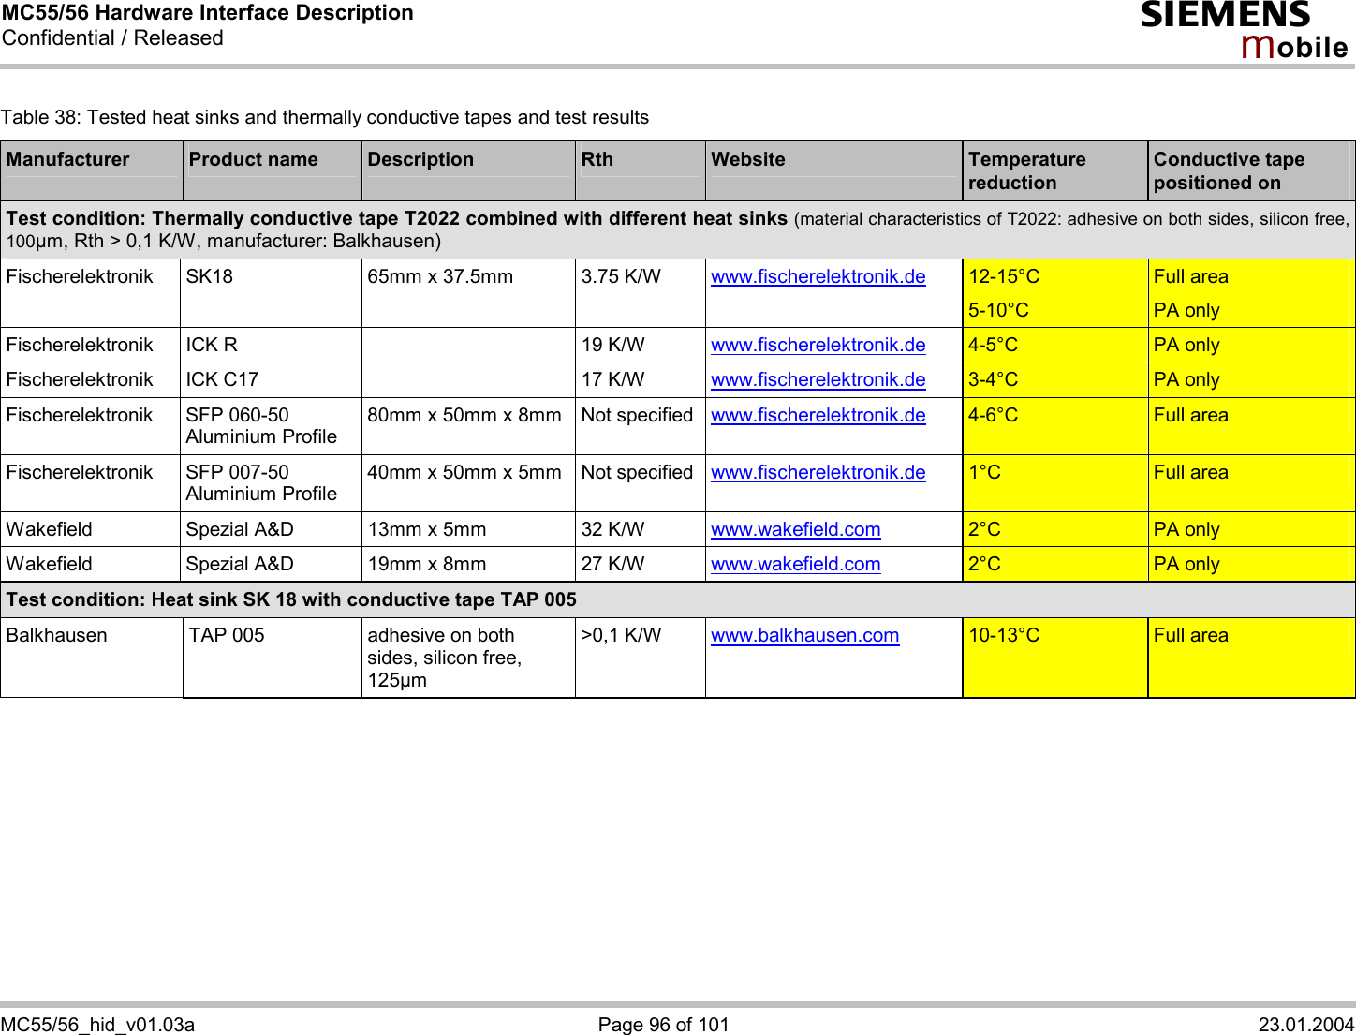Click the 80mm x 50mm x 8mm description
This screenshot has width=1356, height=1035.
click(464, 415)
